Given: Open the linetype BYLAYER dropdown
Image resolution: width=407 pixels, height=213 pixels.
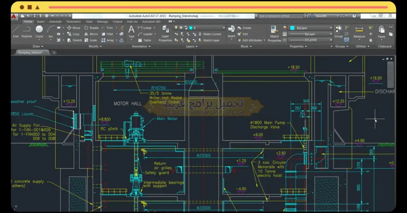Looking at the screenshot, I should (311, 40).
